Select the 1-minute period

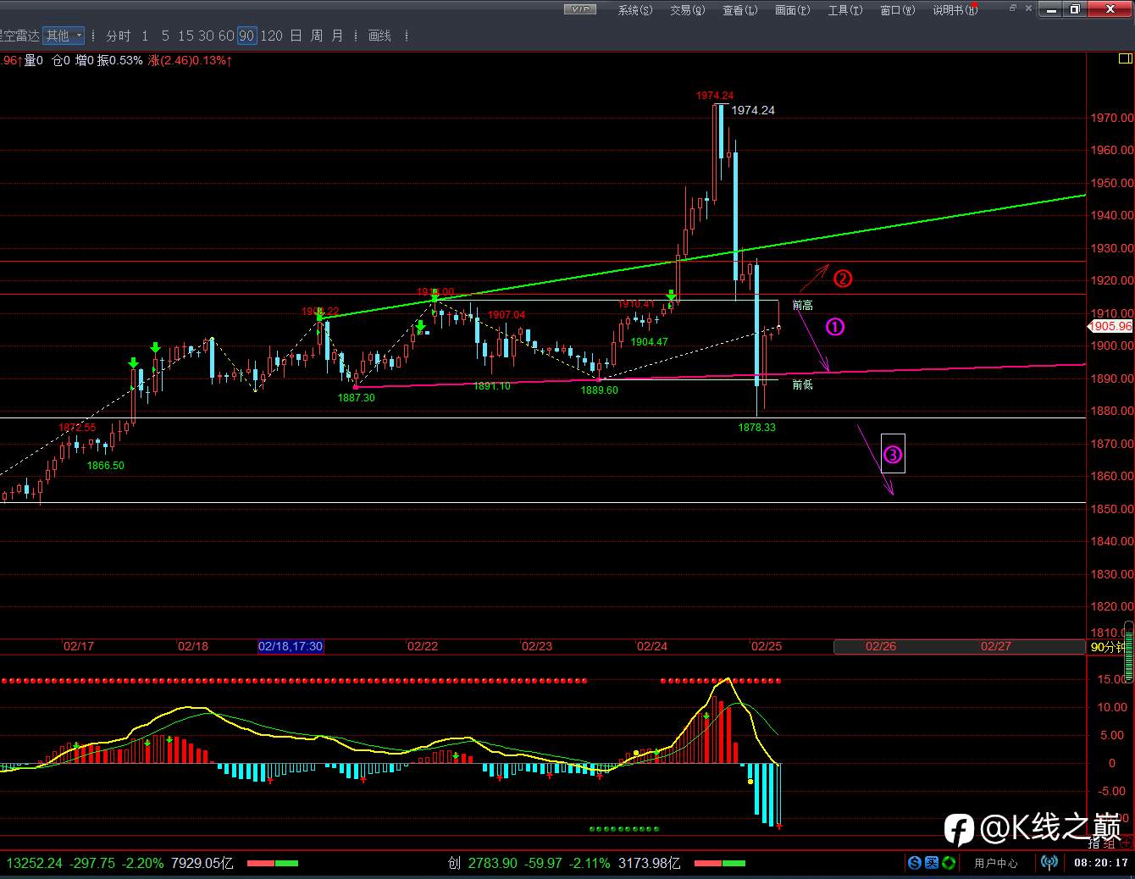point(145,36)
